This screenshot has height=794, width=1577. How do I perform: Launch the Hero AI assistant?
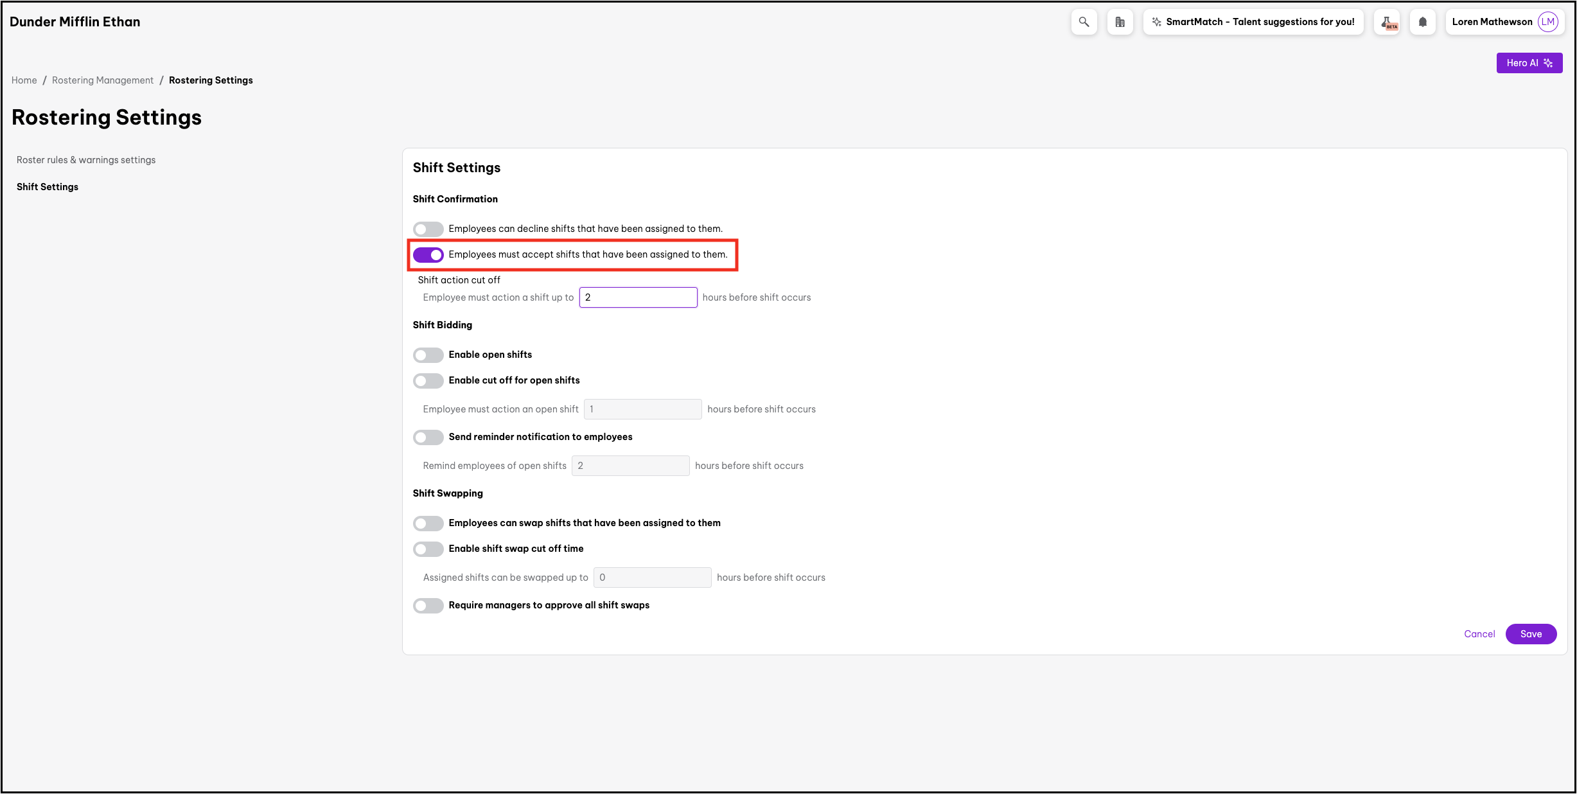(1529, 63)
